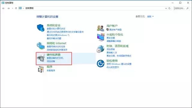Viewport: 192px width, 108px height.
Task: Open 备份和还原(Windows 7) link
Action: click(58, 35)
